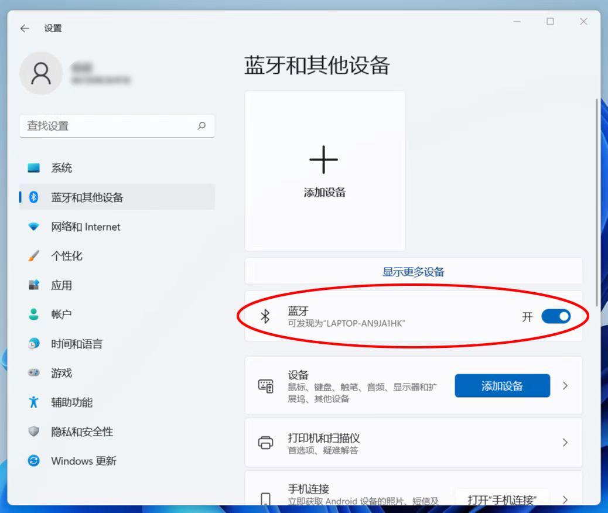
Task: Turn off the 蓝牙 Bluetooth toggle
Action: pyautogui.click(x=556, y=316)
